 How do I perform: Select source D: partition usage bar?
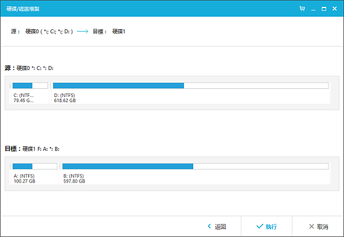(x=190, y=86)
